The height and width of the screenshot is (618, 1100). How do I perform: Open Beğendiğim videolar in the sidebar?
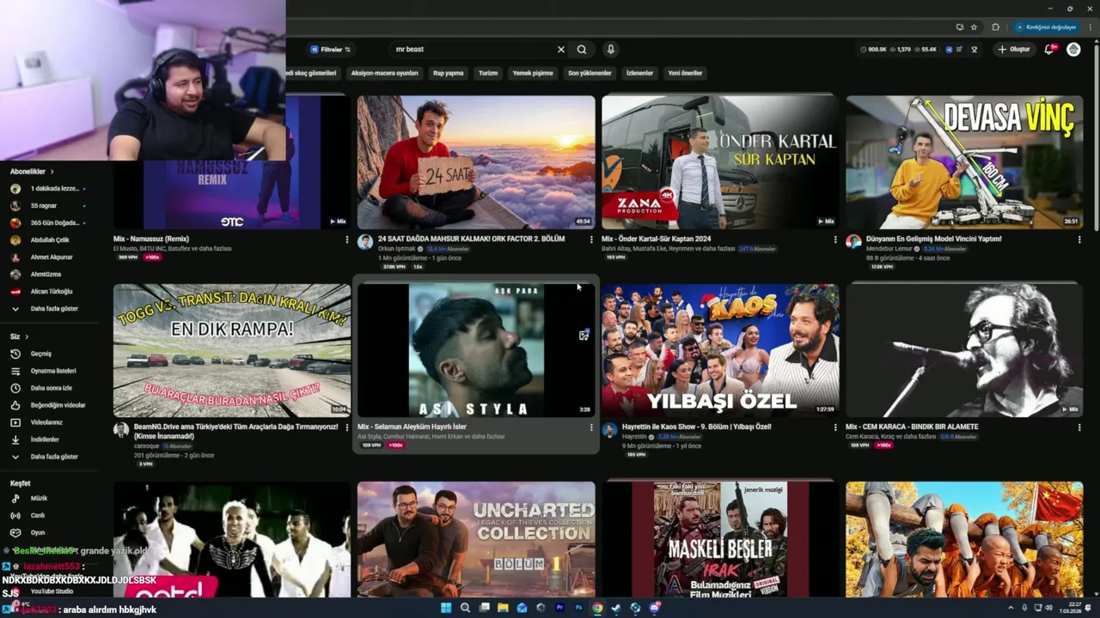[58, 405]
